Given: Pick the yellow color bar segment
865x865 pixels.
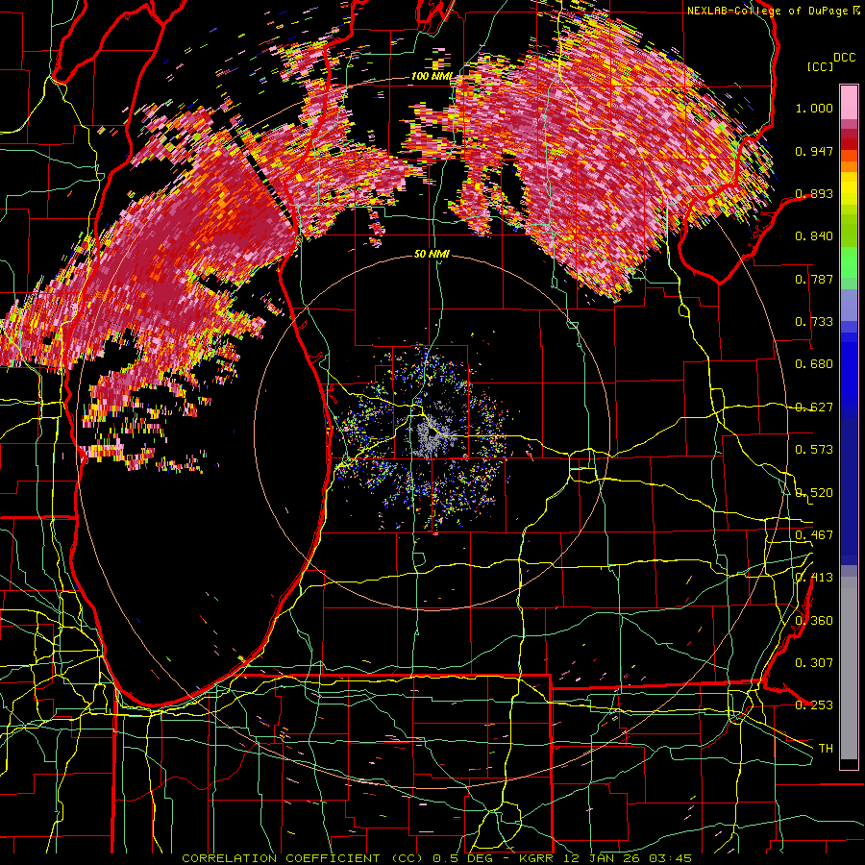Looking at the screenshot, I should click(849, 189).
